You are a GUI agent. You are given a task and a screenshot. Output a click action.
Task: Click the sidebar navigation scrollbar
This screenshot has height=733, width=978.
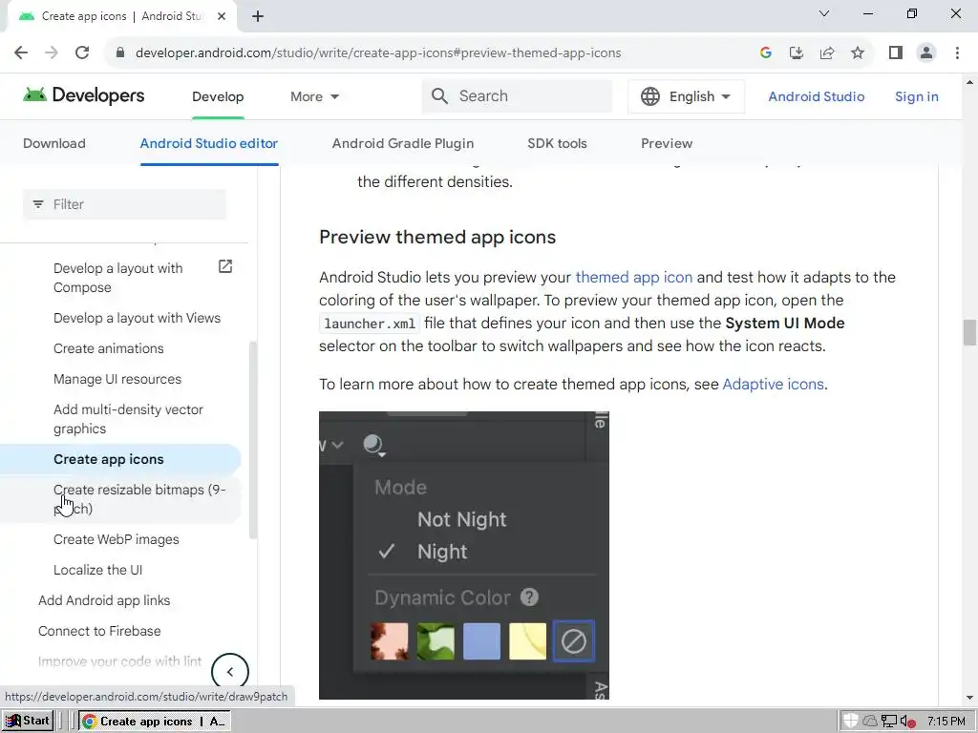(x=252, y=439)
